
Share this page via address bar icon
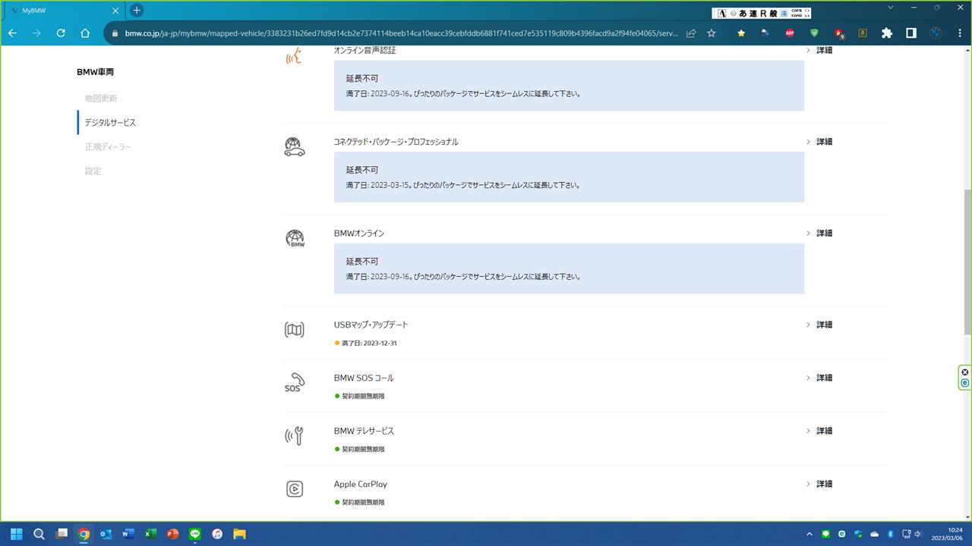pyautogui.click(x=691, y=33)
